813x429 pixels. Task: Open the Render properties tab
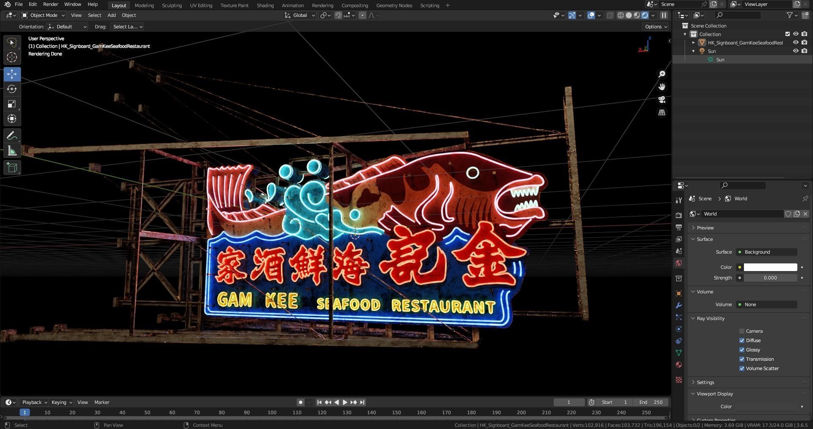679,215
